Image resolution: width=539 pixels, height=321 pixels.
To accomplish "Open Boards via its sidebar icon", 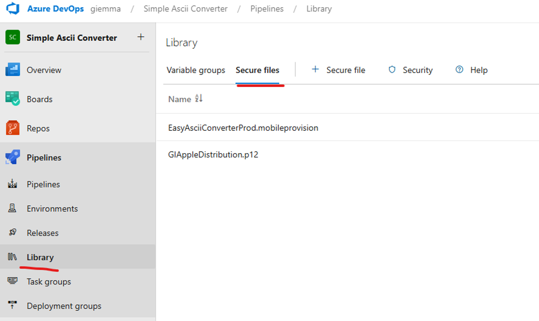I will point(13,99).
